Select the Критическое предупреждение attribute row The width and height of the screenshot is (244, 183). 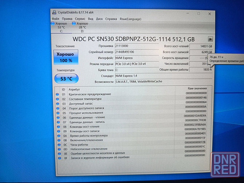[131, 94]
